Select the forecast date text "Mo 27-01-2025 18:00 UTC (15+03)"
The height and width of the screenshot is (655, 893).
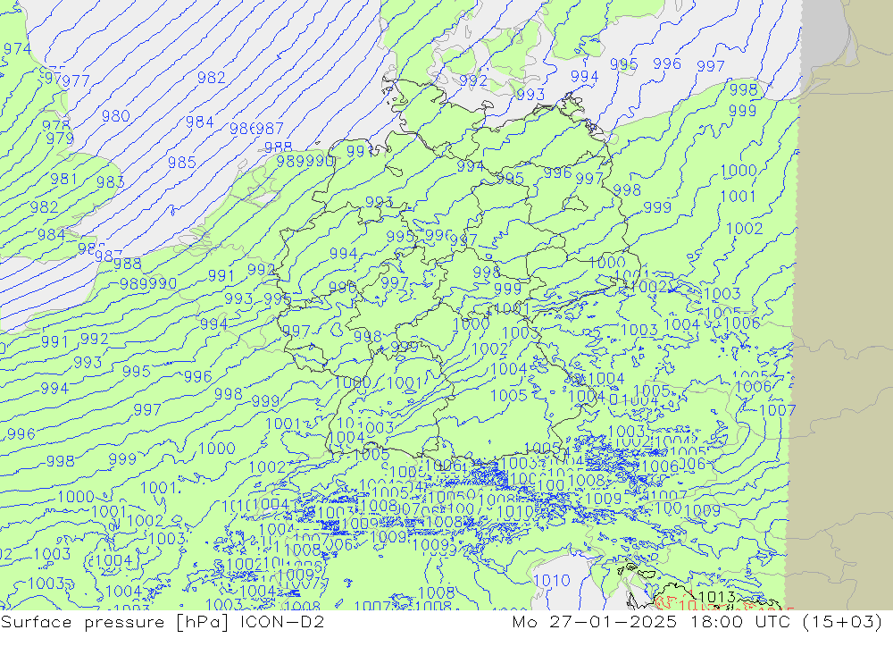click(x=697, y=622)
